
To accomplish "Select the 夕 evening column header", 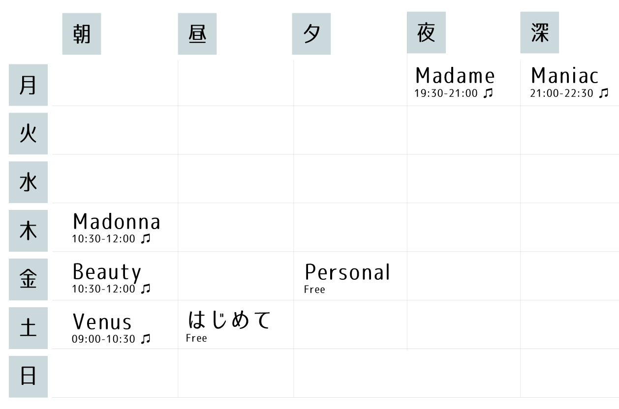I will pyautogui.click(x=311, y=34).
